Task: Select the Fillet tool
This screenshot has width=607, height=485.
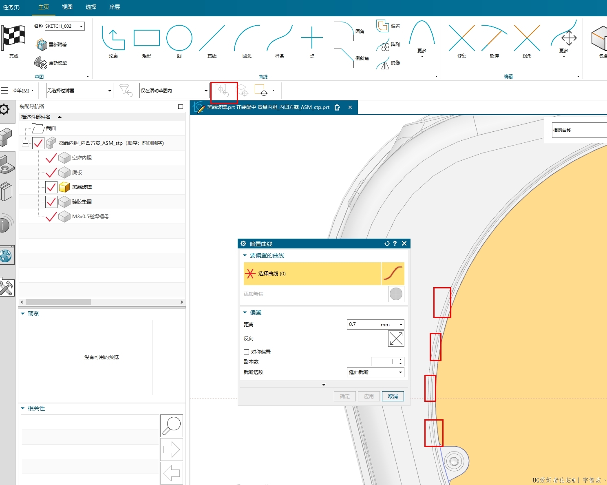Action: (345, 31)
